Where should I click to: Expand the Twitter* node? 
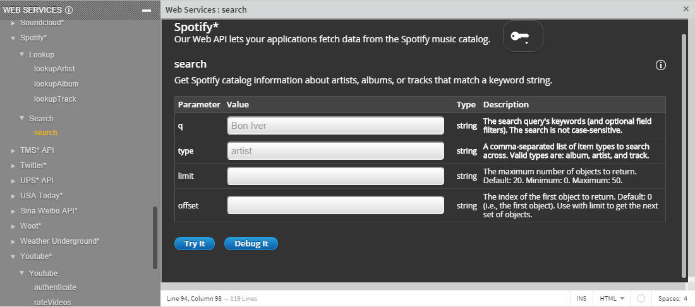(13, 166)
